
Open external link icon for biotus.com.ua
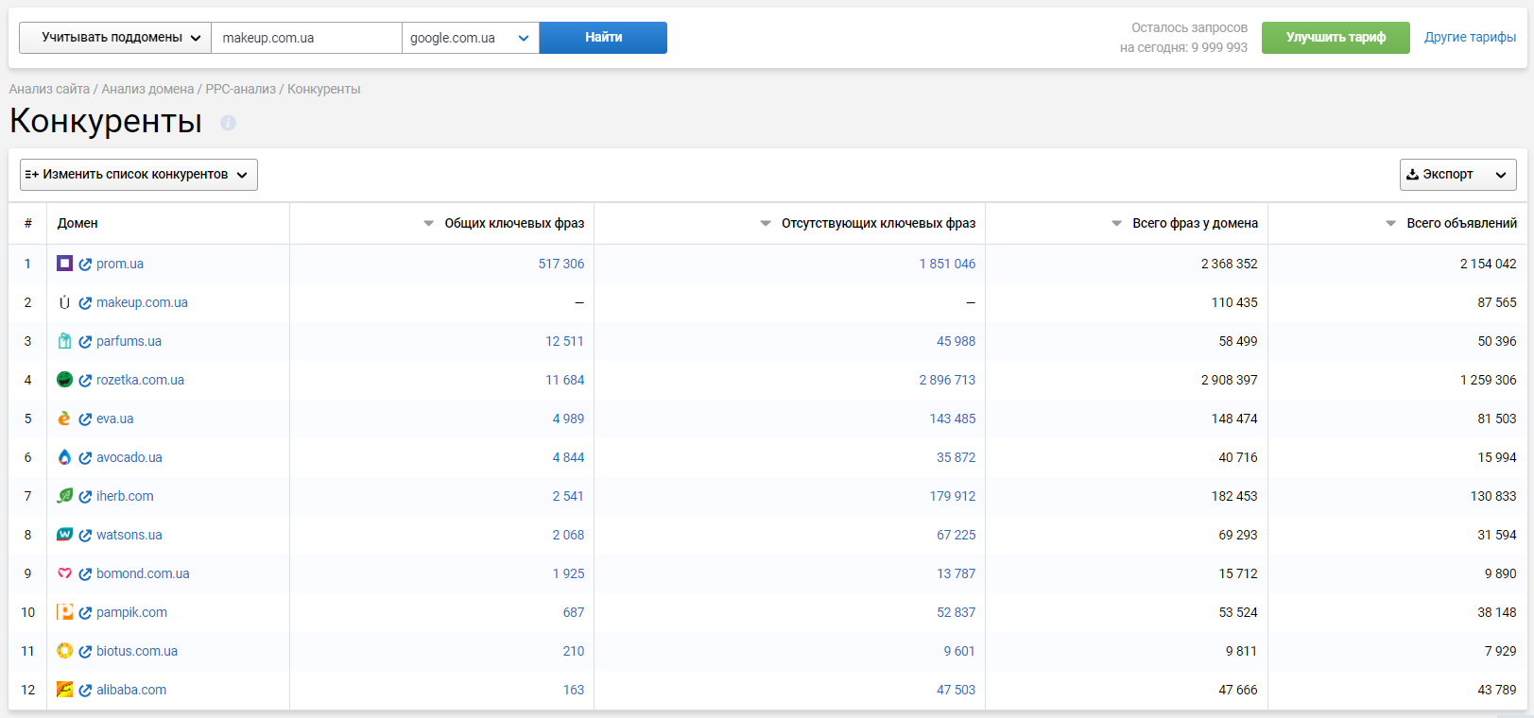coord(85,652)
